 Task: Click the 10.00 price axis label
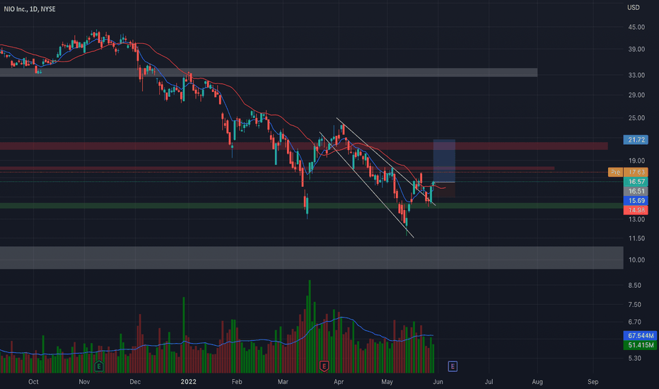click(636, 260)
